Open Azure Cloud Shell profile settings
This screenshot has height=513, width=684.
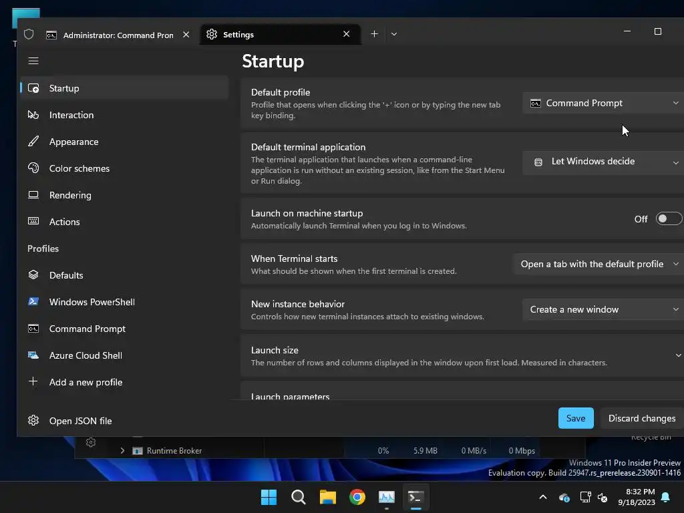pyautogui.click(x=124, y=355)
